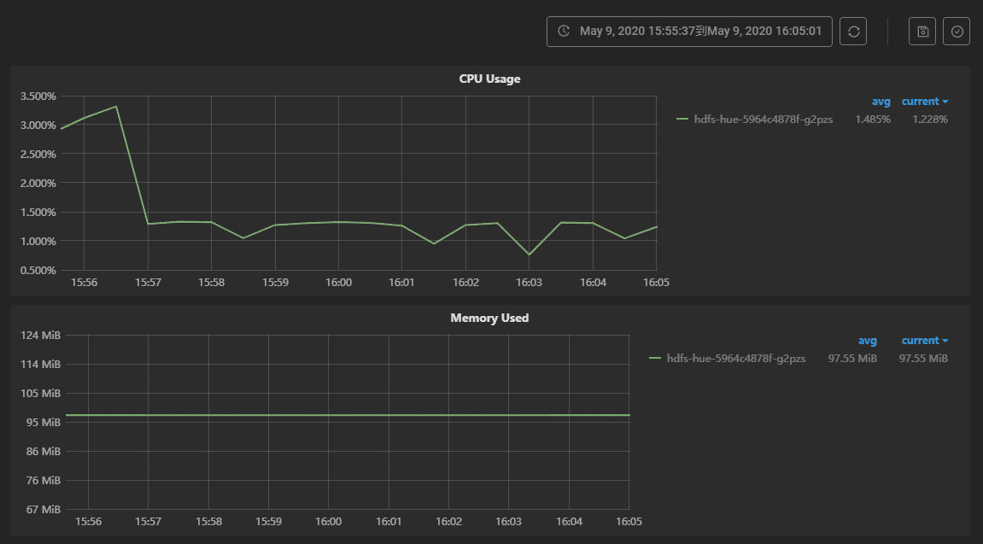Click the 1.228% current value in CPU legend
This screenshot has height=544, width=983.
pos(929,120)
